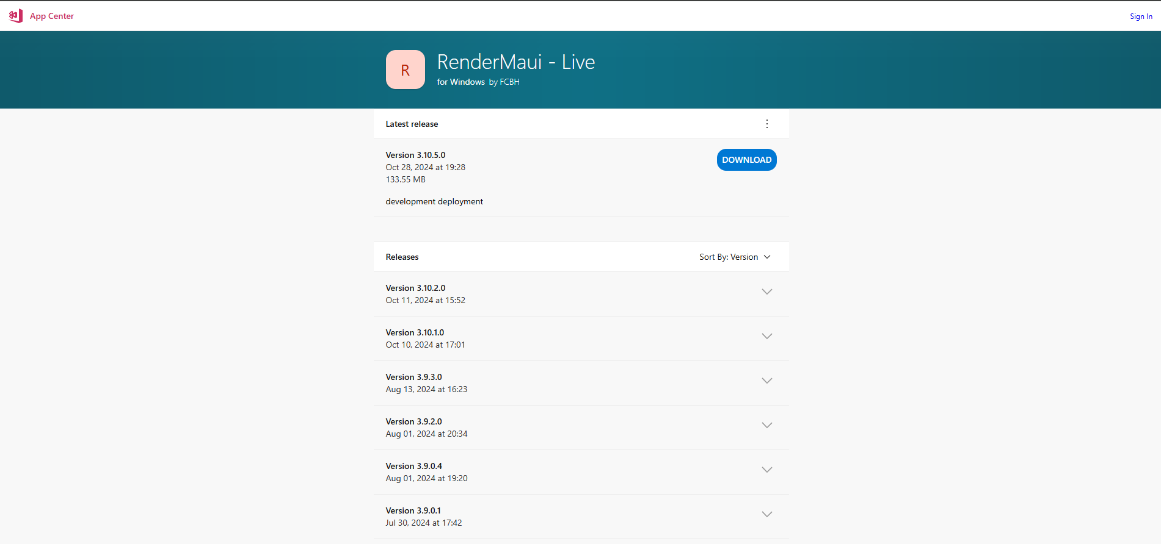Click the App Center logo icon
Image resolution: width=1161 pixels, height=544 pixels.
click(16, 16)
